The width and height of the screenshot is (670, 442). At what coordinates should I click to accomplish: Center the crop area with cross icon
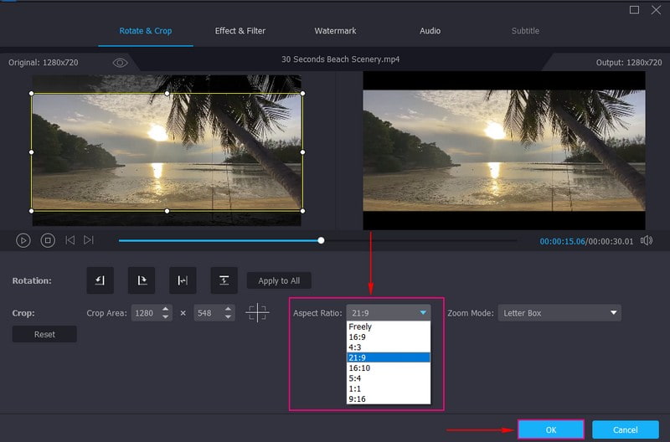(258, 313)
